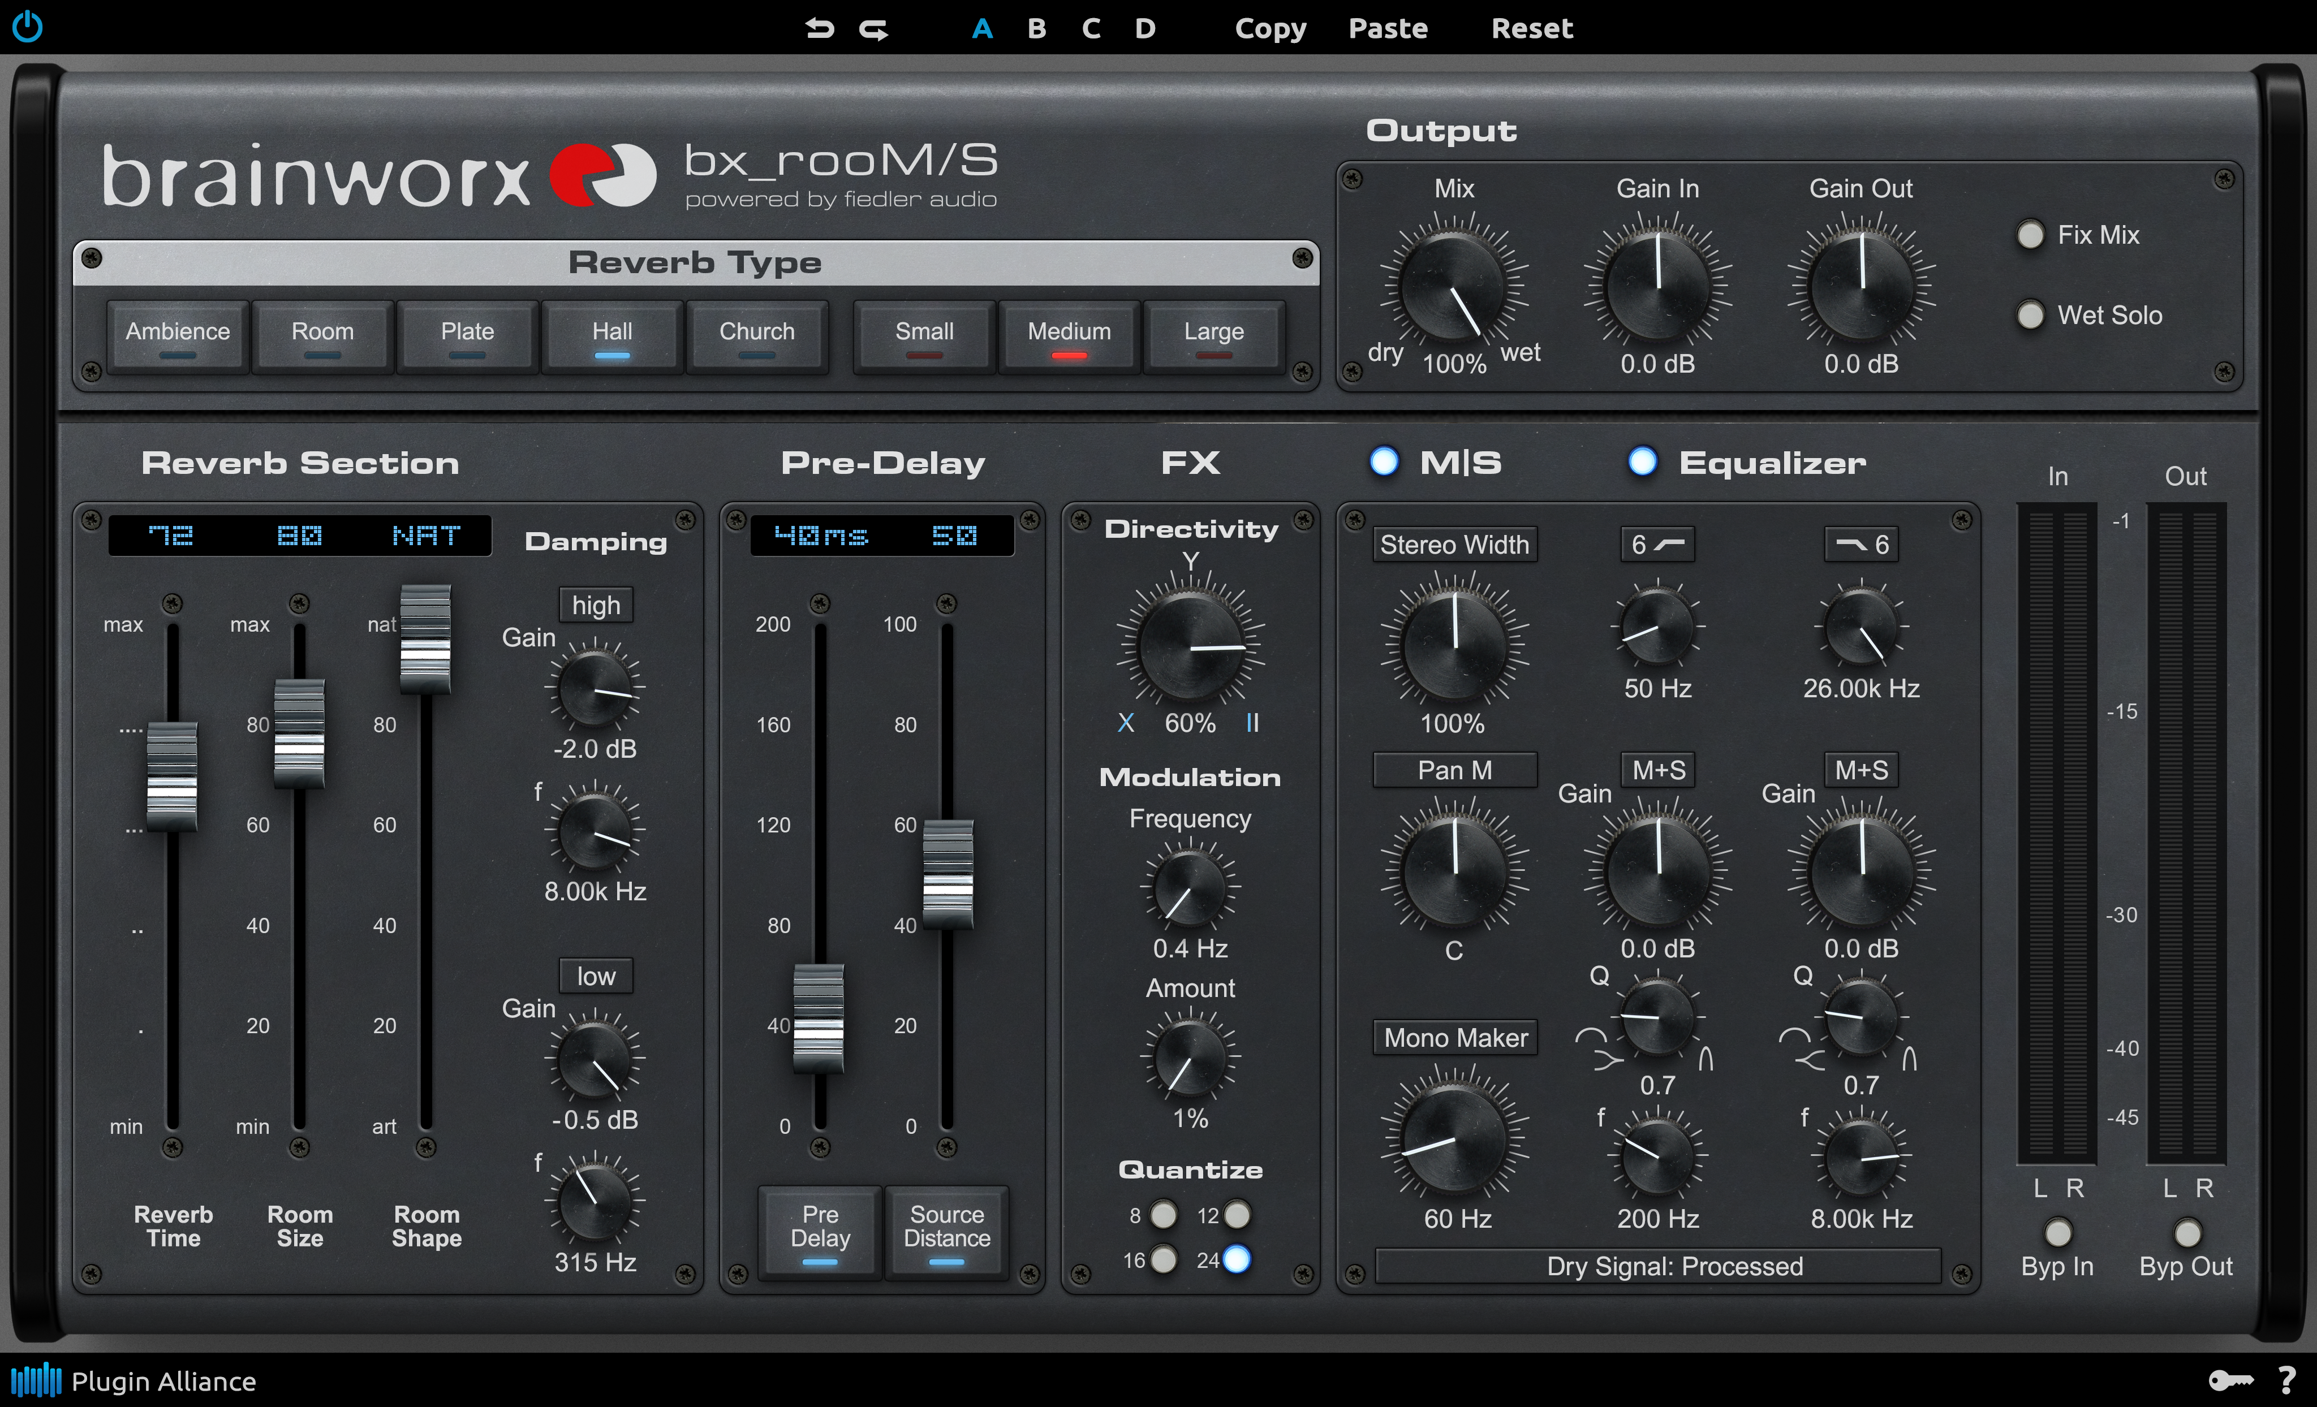The image size is (2317, 1407).
Task: Click the Pan M label box
Action: [x=1455, y=770]
